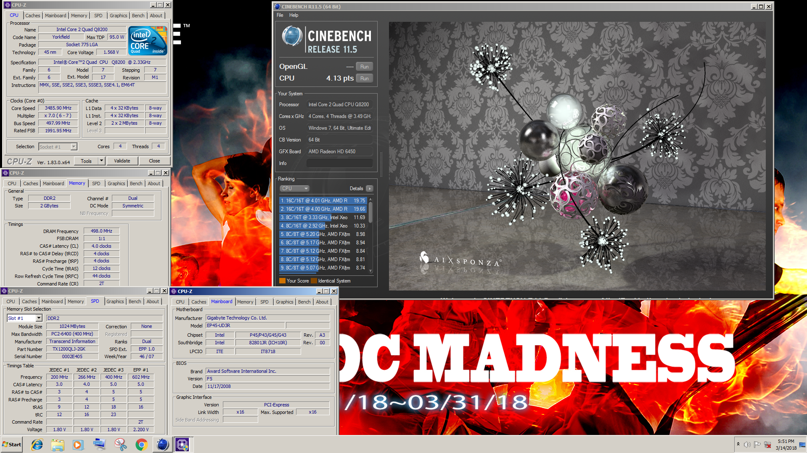Click the mainboard Model field EP45-UD3R
This screenshot has height=453, width=807.
pos(245,325)
